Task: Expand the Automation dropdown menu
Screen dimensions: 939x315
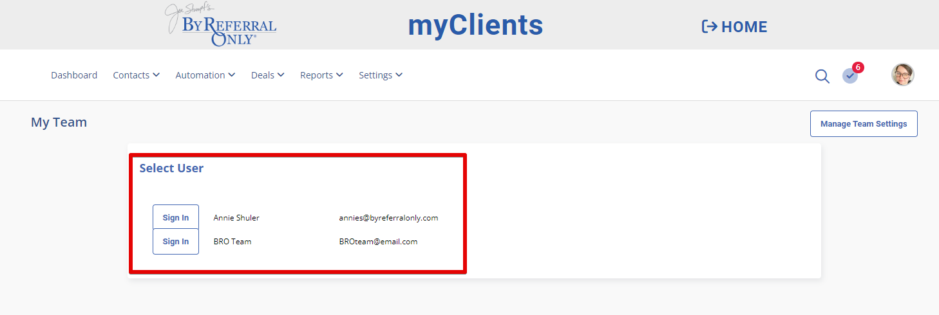Action: 205,75
